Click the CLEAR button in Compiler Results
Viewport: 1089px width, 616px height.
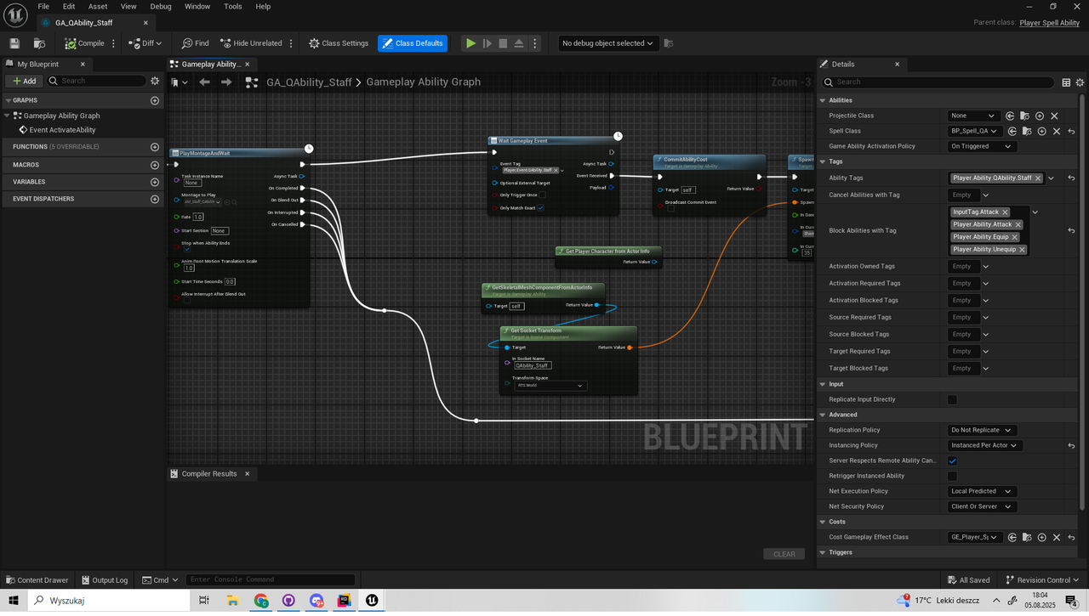784,554
